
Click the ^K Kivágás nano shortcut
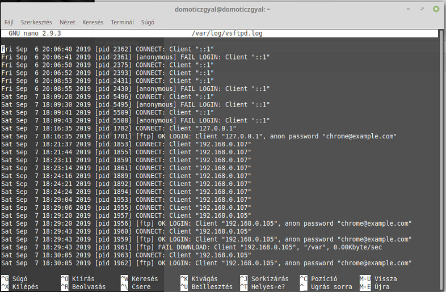coord(199,279)
